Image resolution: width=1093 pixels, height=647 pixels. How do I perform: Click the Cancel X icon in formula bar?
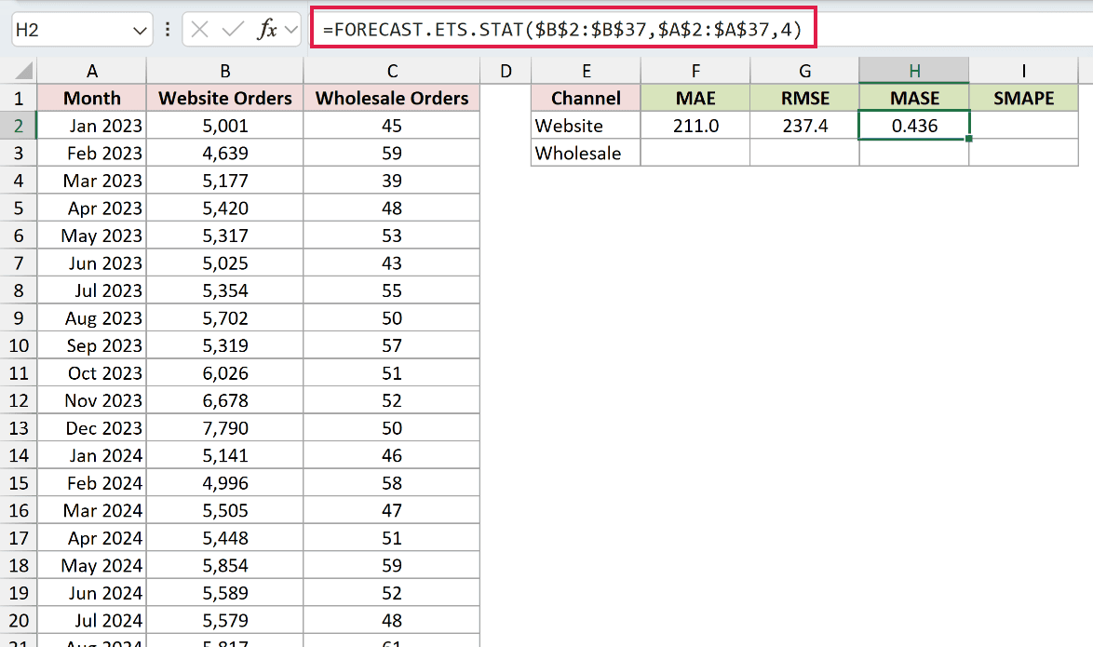coord(200,29)
